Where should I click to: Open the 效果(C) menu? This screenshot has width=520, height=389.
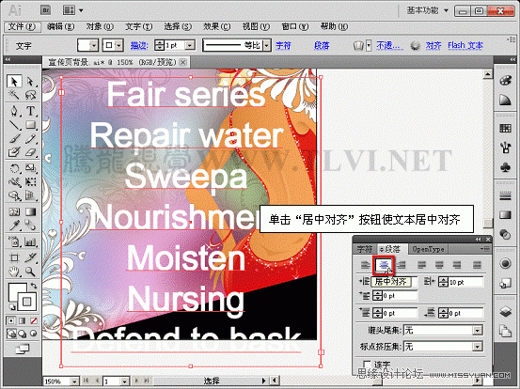click(x=217, y=26)
